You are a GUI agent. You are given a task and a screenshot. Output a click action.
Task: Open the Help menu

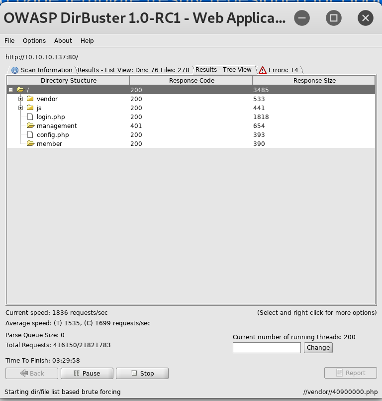coord(87,41)
